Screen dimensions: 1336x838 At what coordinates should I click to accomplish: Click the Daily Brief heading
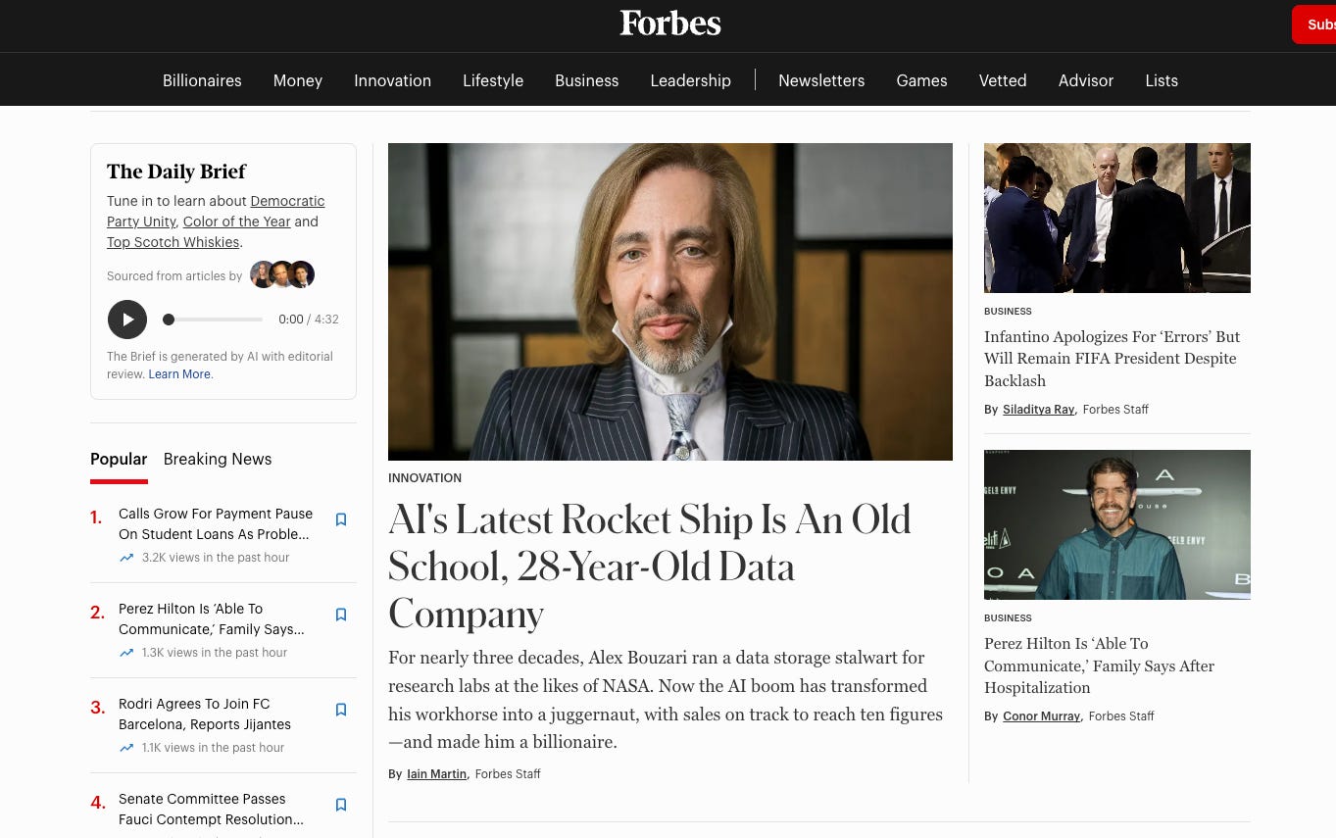[176, 172]
